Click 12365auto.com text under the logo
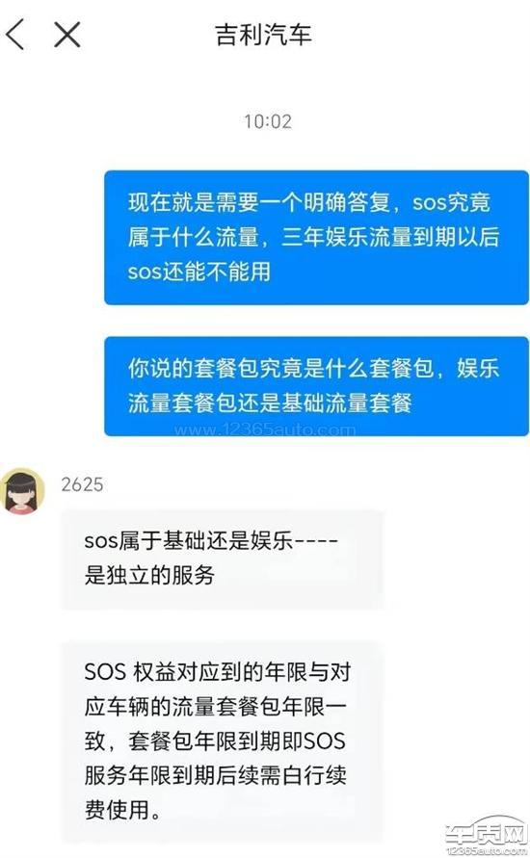Image resolution: width=530 pixels, height=858 pixels. point(487,850)
